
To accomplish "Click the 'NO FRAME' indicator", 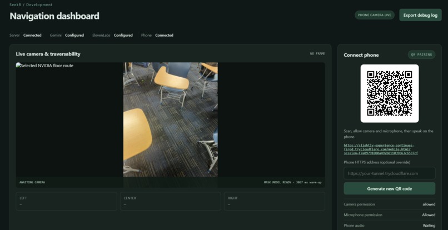I will (x=317, y=54).
